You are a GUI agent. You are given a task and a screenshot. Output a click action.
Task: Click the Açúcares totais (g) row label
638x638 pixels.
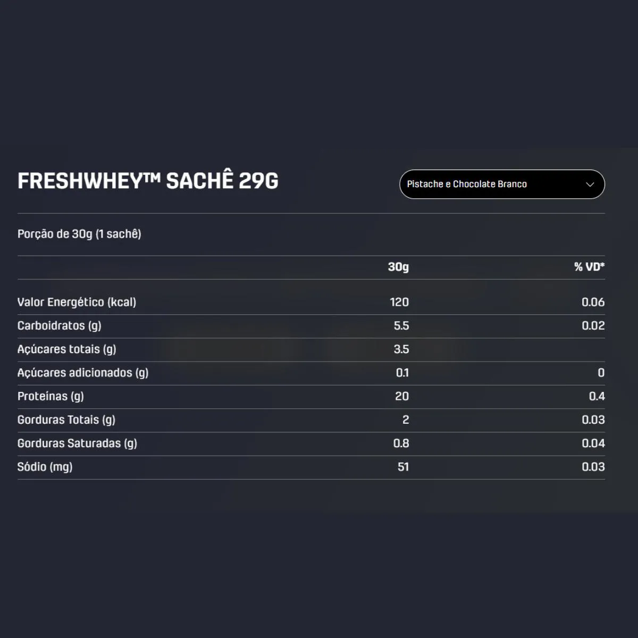tap(66, 349)
